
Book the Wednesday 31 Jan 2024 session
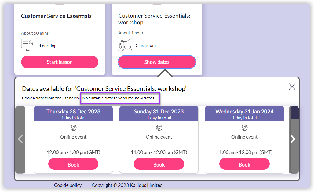(x=244, y=164)
